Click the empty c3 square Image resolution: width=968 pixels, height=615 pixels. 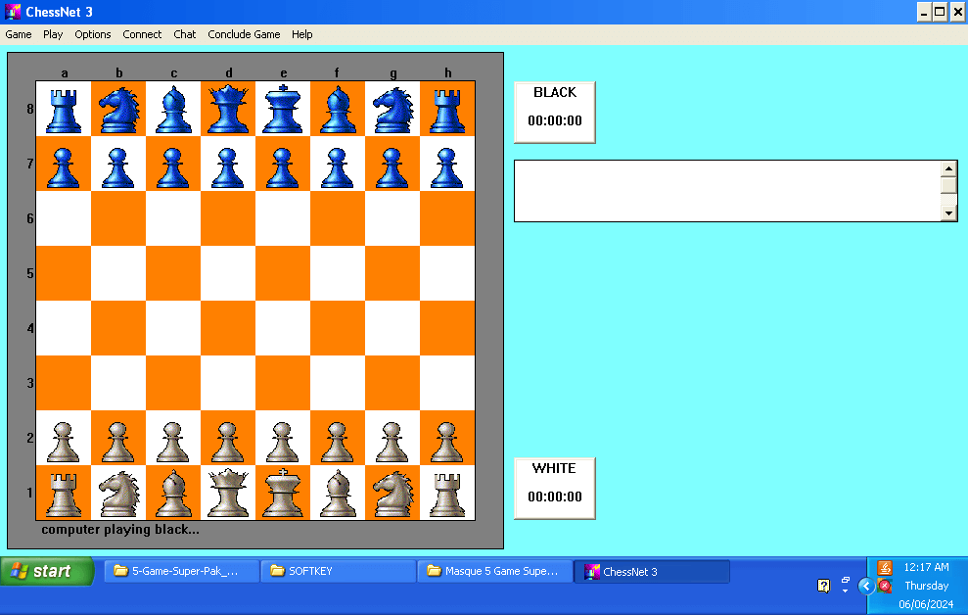(173, 383)
